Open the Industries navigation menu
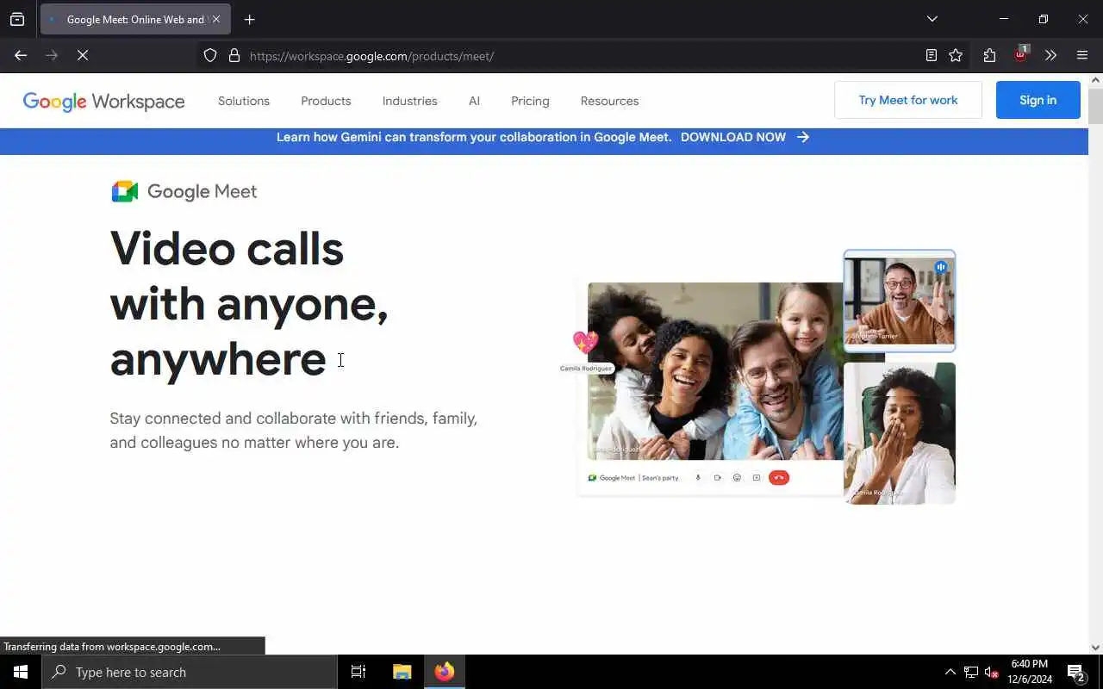 coord(410,101)
